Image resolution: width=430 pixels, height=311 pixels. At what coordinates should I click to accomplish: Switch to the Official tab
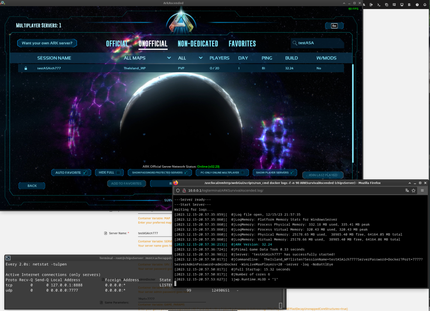click(x=117, y=43)
